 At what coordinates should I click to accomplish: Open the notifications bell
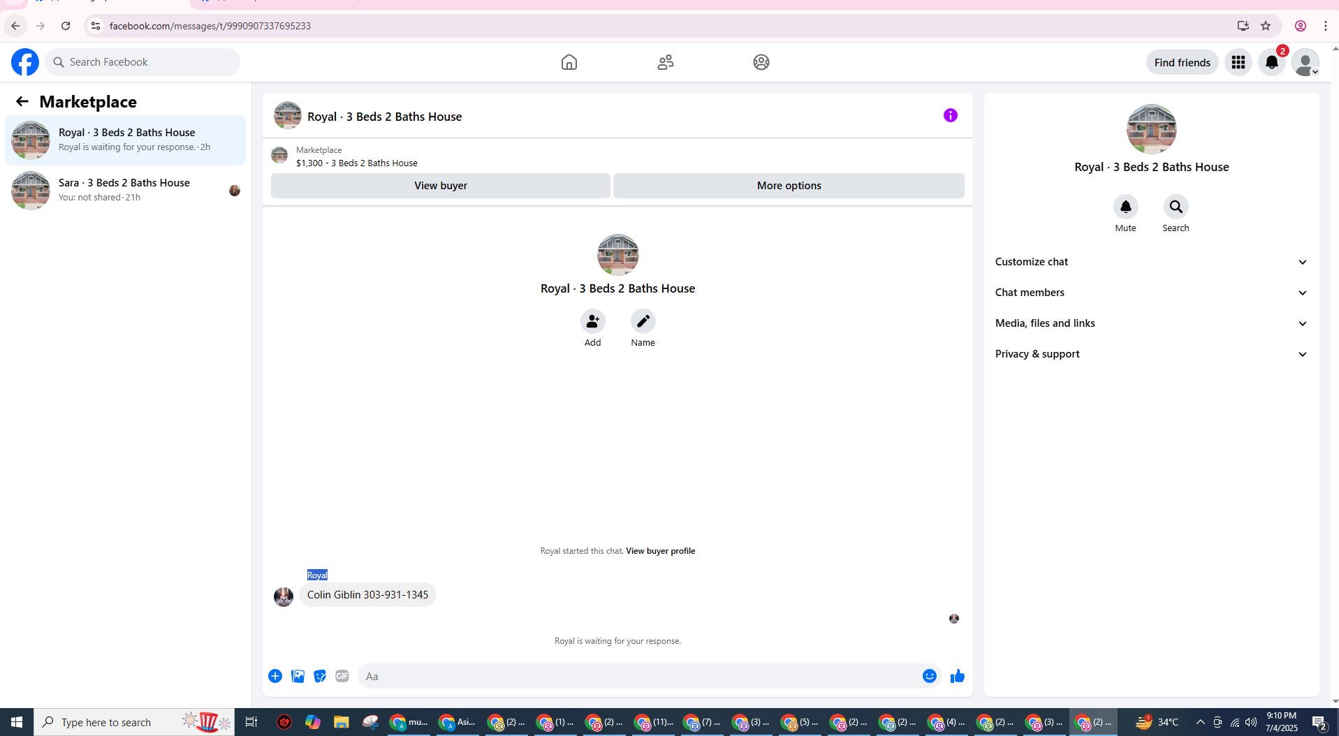(1272, 62)
